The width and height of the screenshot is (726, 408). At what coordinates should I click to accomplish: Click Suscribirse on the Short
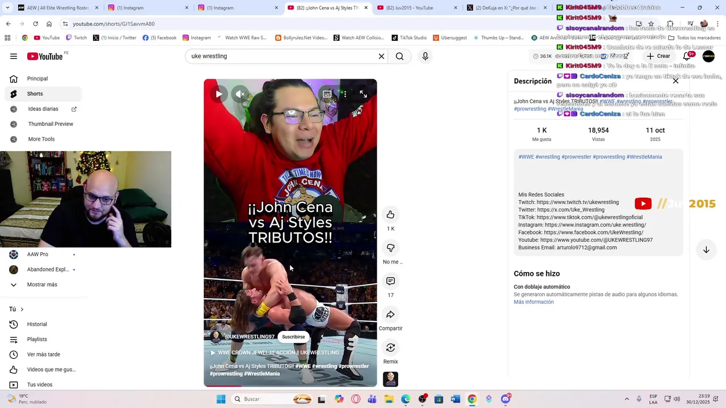[x=293, y=337]
